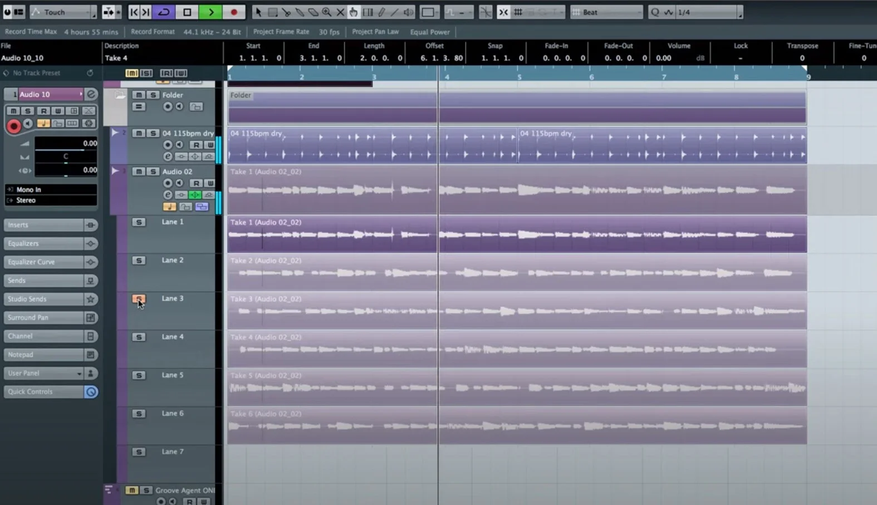The height and width of the screenshot is (505, 877).
Task: Toggle Solo on Lane 3
Action: (x=139, y=299)
